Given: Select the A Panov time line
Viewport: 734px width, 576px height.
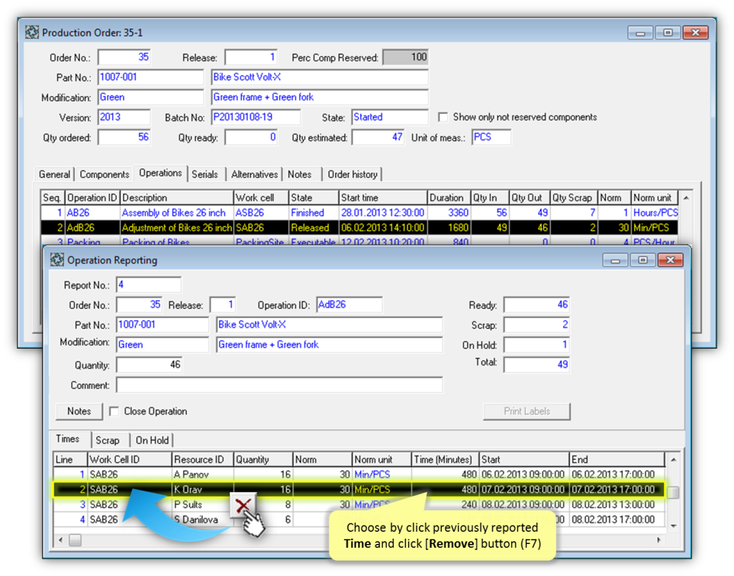Looking at the screenshot, I should pos(359,474).
